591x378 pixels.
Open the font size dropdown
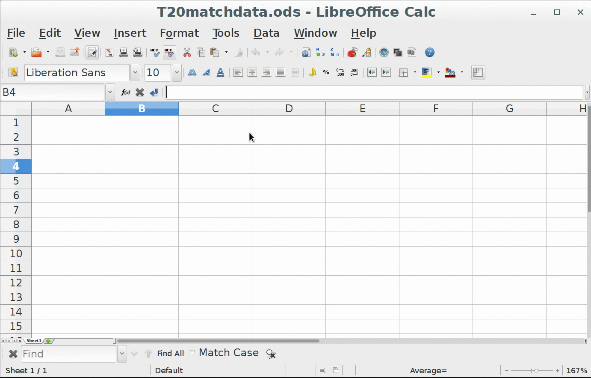(x=177, y=73)
